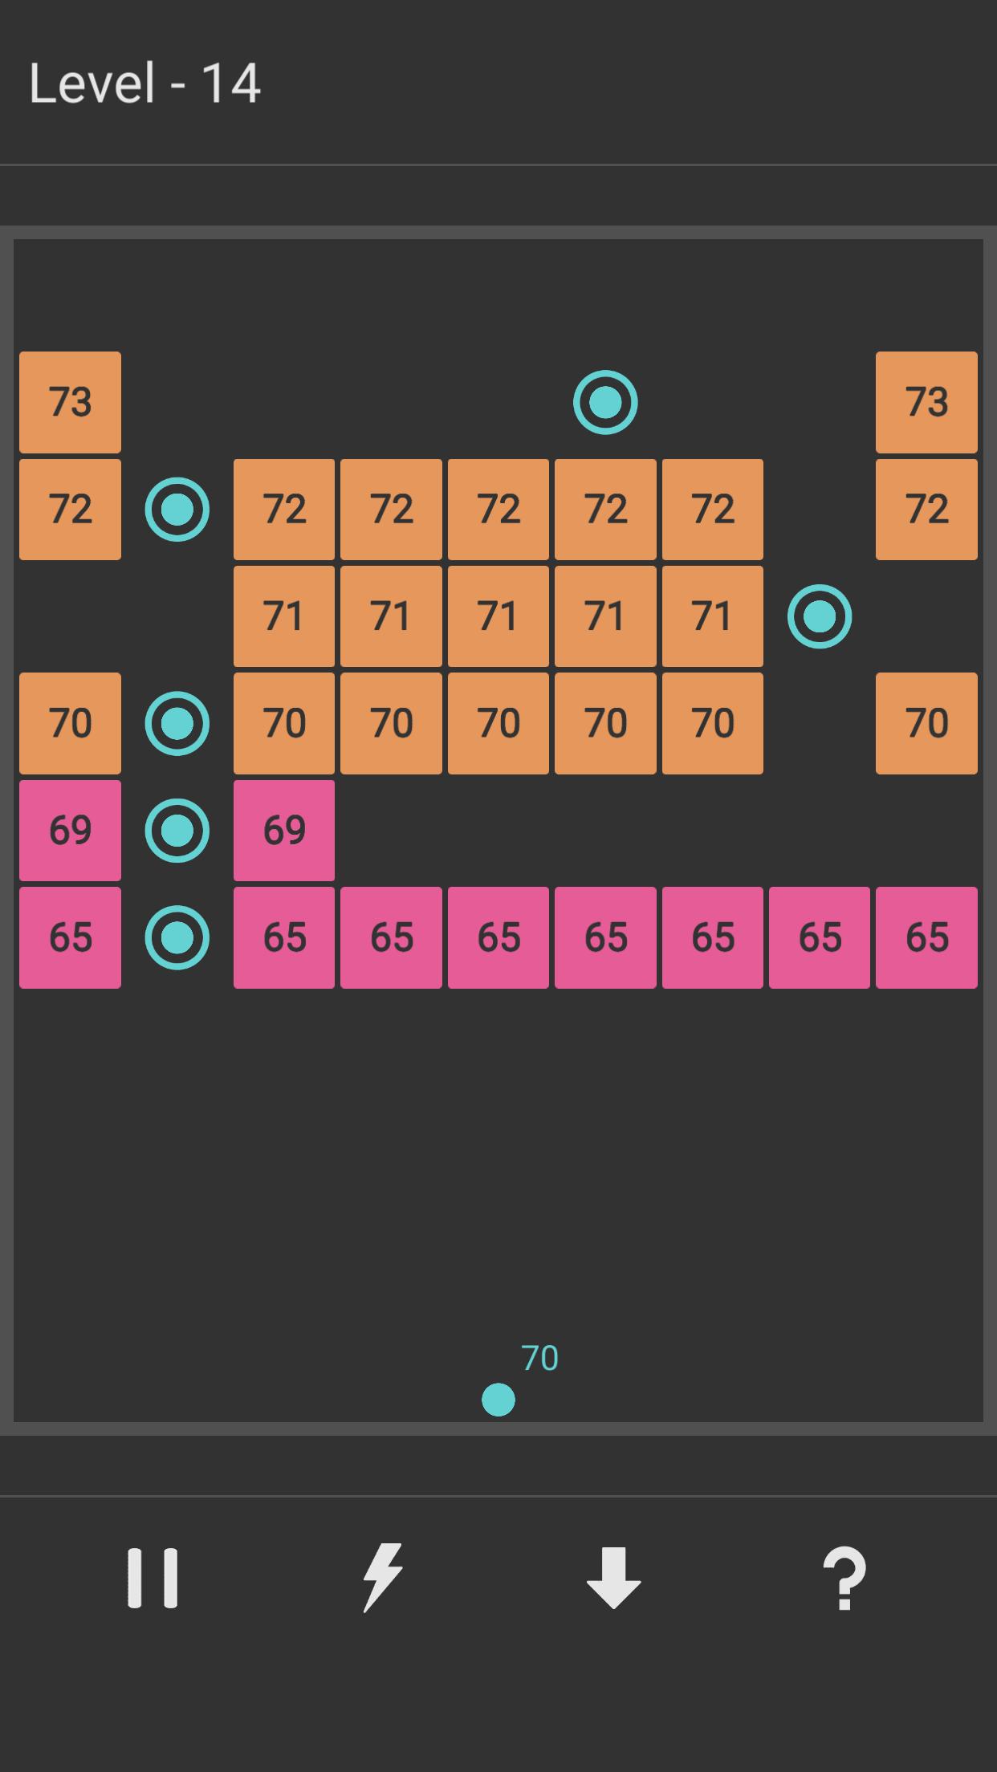Tap the leftmost orange 72 block
Screen dimensions: 997x1772
click(71, 510)
